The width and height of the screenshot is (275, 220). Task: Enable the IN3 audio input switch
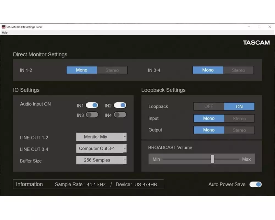[x=92, y=115]
